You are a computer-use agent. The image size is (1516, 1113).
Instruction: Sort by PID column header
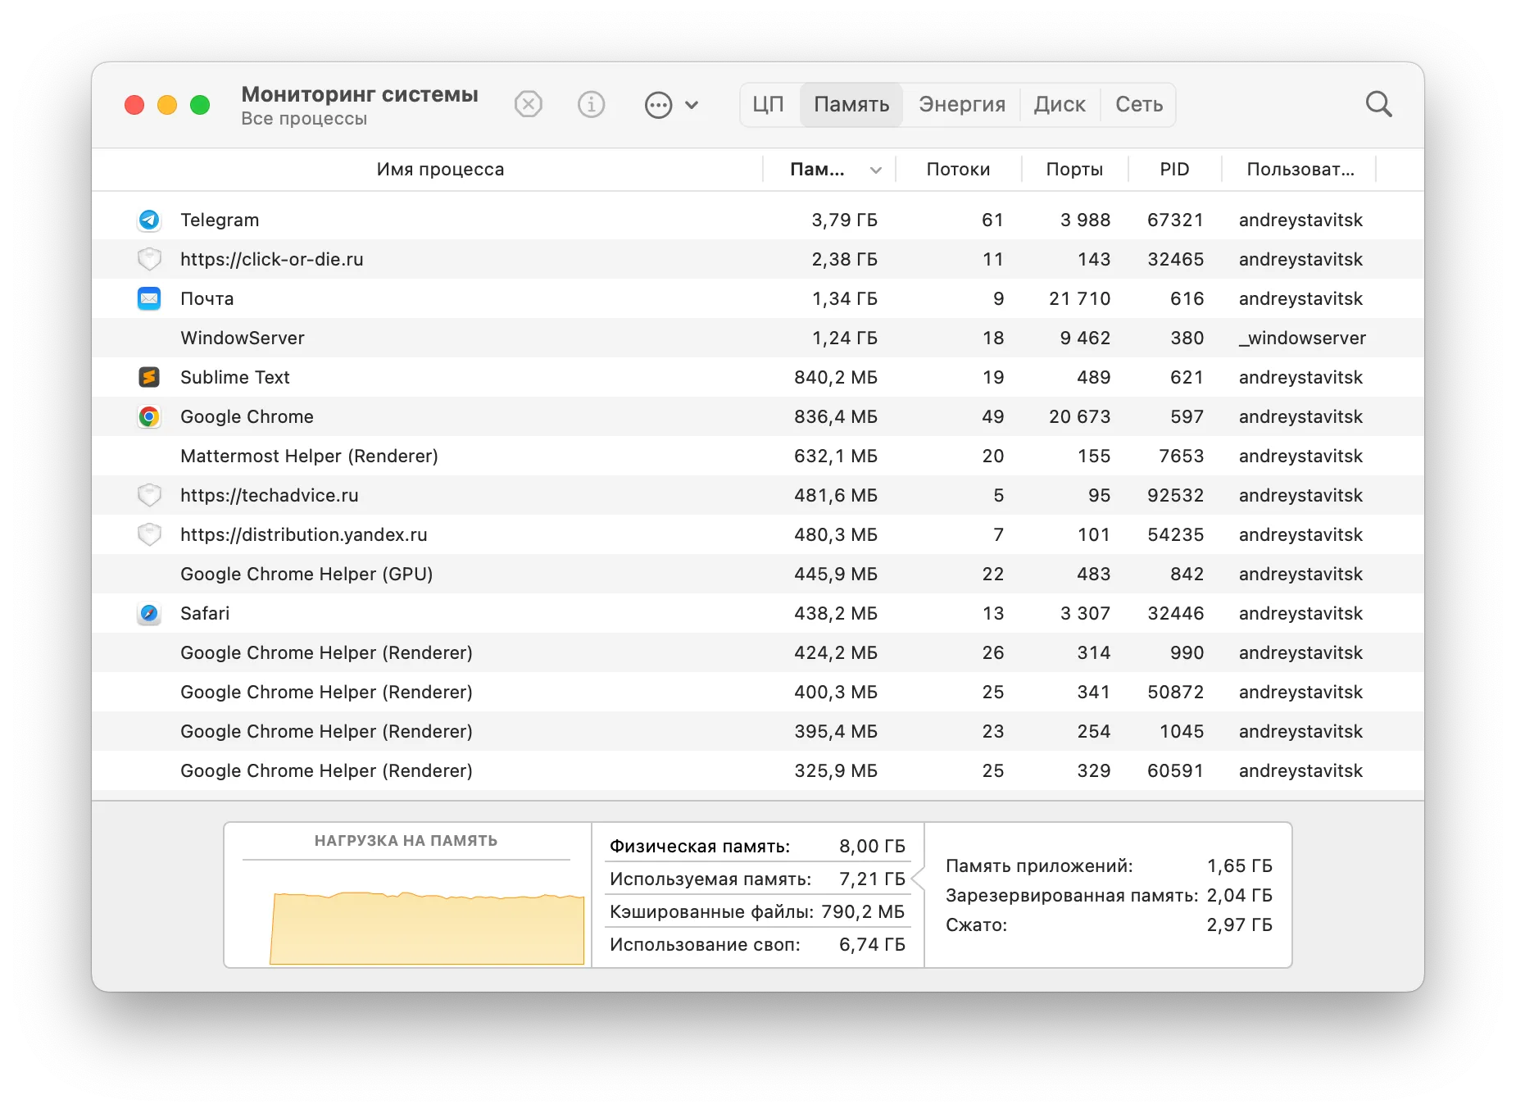click(1173, 170)
